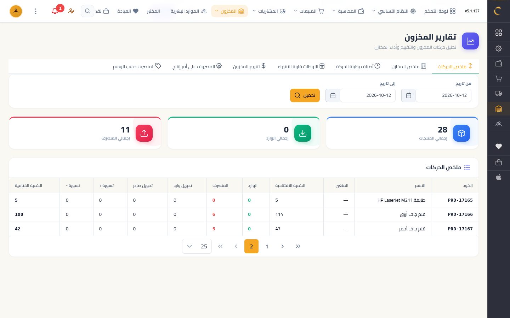Click the تحميل load button
Screen dimensions: 510x318
tap(305, 95)
